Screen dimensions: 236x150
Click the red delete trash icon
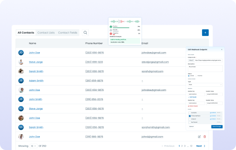(x=205, y=137)
